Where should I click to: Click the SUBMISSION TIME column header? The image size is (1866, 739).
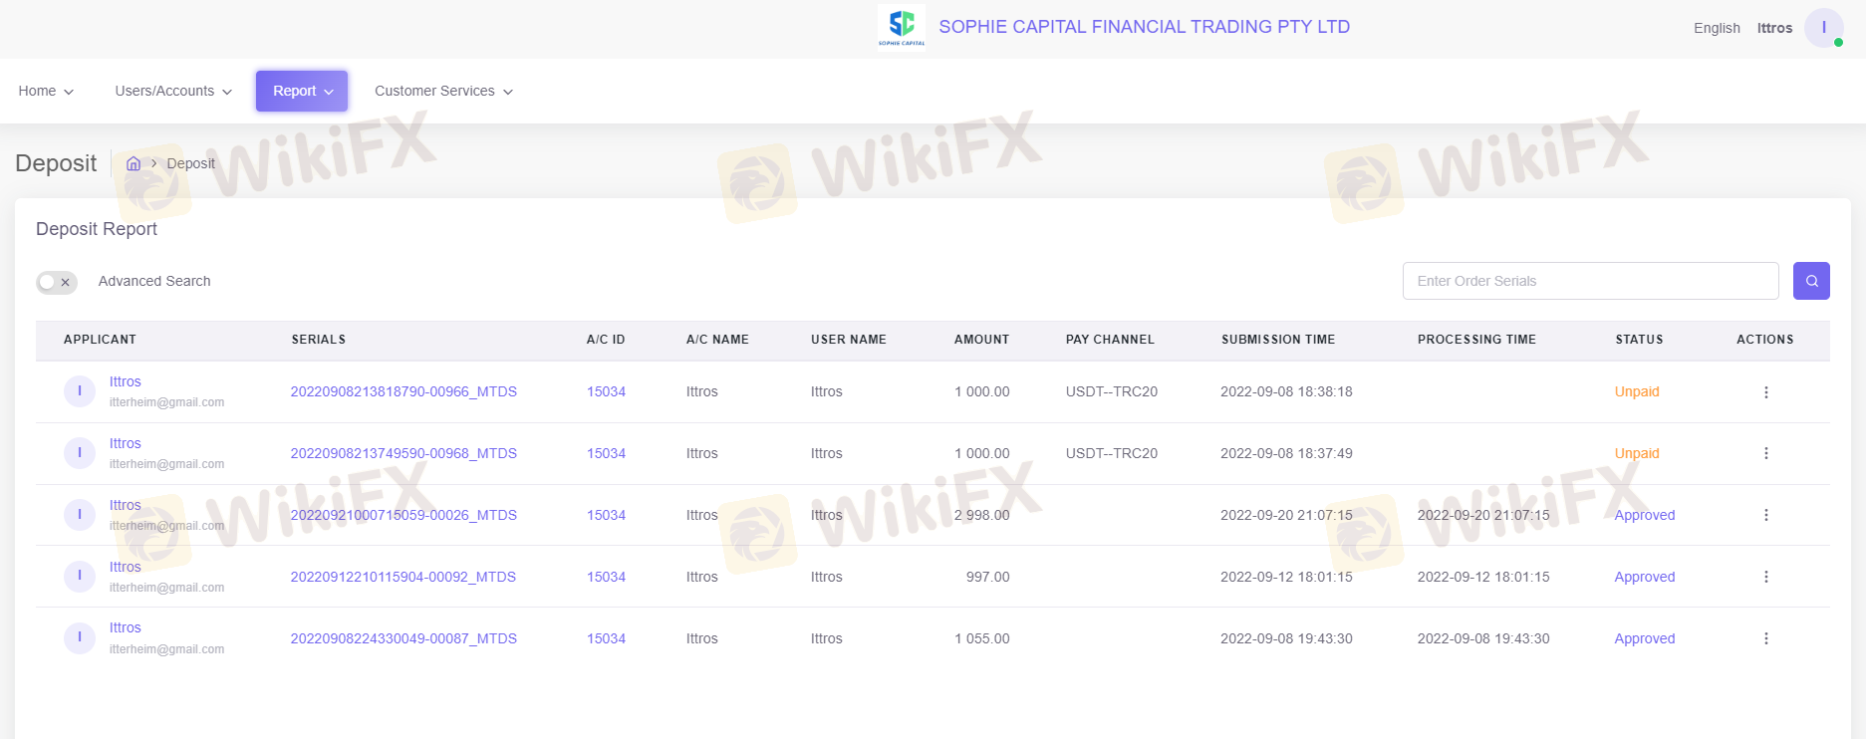click(x=1278, y=340)
